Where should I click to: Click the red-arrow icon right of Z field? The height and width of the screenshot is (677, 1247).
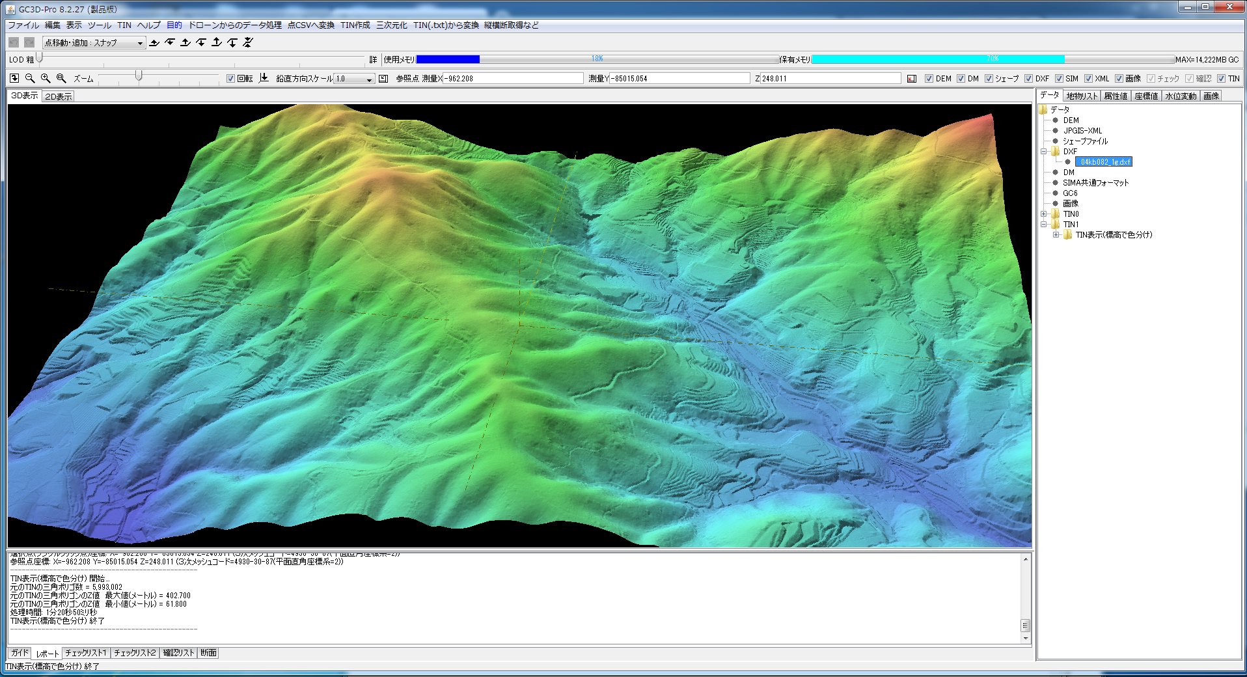click(911, 78)
